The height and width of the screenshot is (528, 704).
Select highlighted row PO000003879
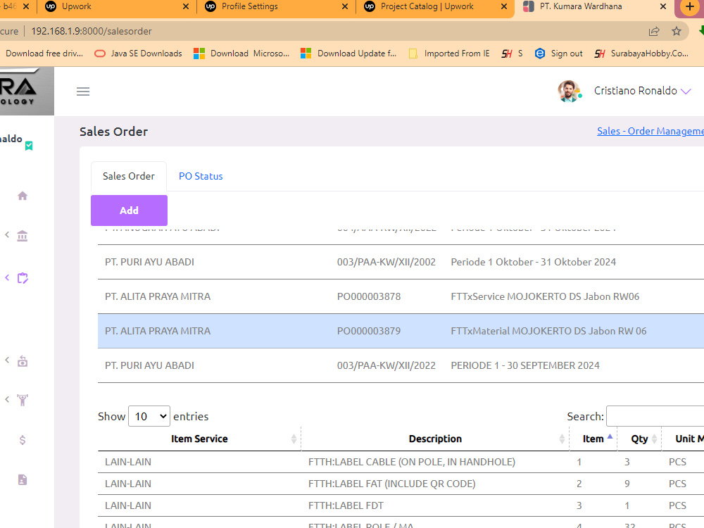coord(401,331)
